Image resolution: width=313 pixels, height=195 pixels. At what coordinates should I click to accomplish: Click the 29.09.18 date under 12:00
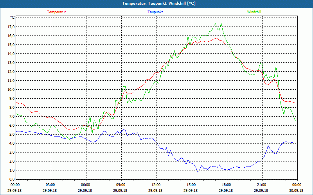(x=155, y=190)
